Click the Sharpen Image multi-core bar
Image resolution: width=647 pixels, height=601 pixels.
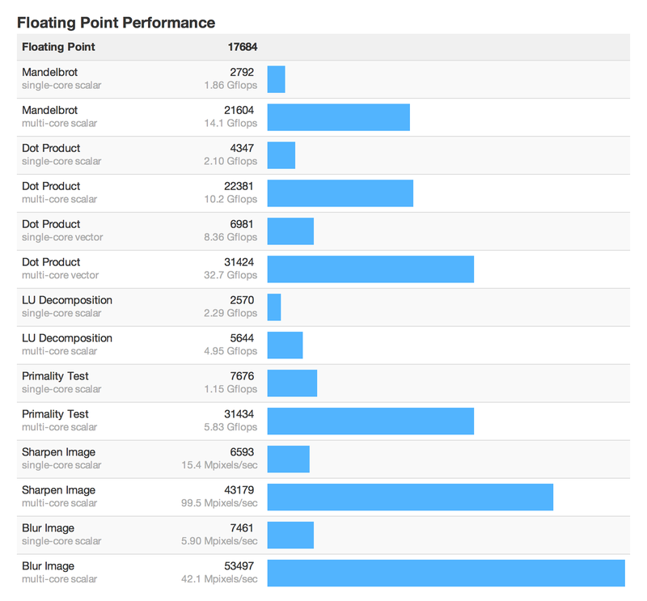[410, 497]
